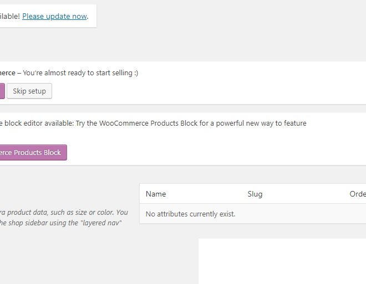This screenshot has width=366, height=284.
Task: Click the blank white panel below attributes table
Action: point(282,261)
